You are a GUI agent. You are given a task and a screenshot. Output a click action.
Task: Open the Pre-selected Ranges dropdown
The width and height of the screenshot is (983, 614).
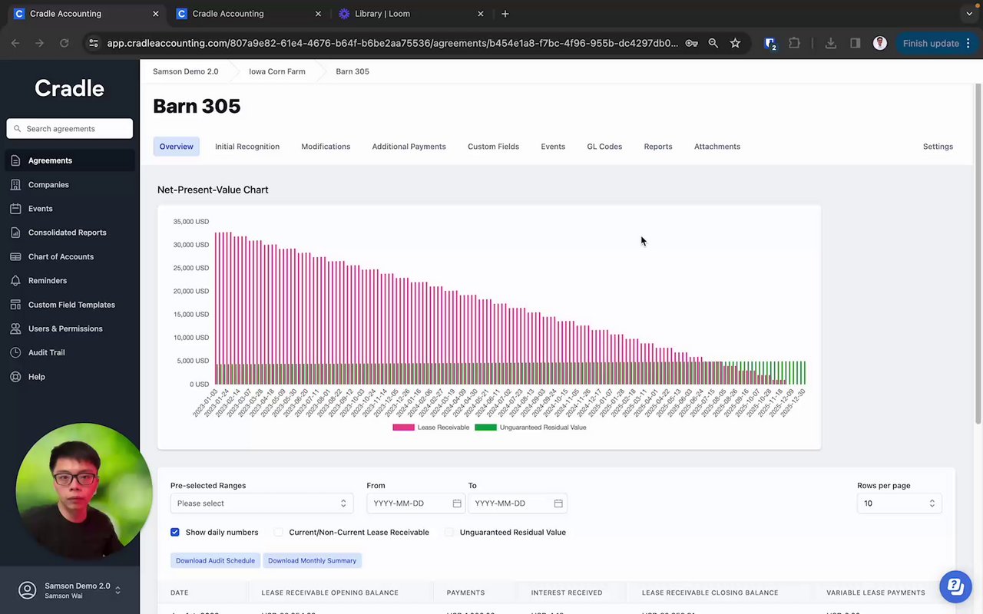tap(262, 503)
